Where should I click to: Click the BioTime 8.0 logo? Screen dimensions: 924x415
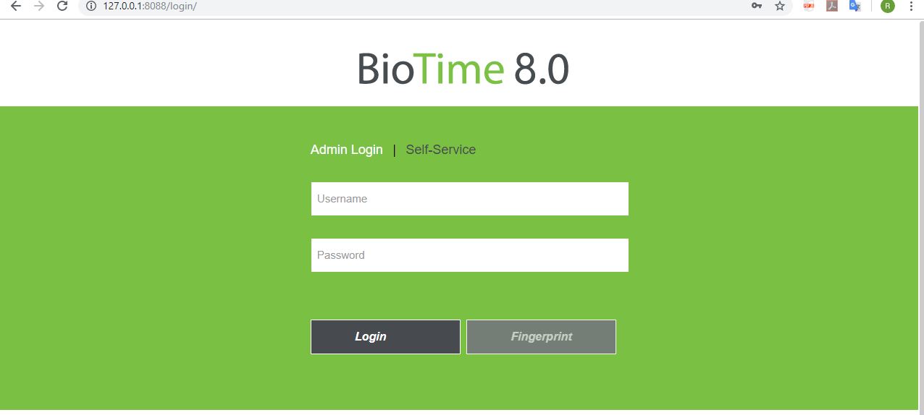click(463, 69)
